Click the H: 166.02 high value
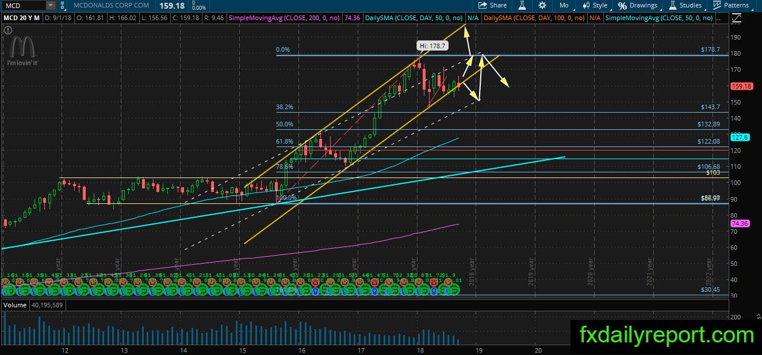Screen dimensions: 762x355 click(121, 18)
